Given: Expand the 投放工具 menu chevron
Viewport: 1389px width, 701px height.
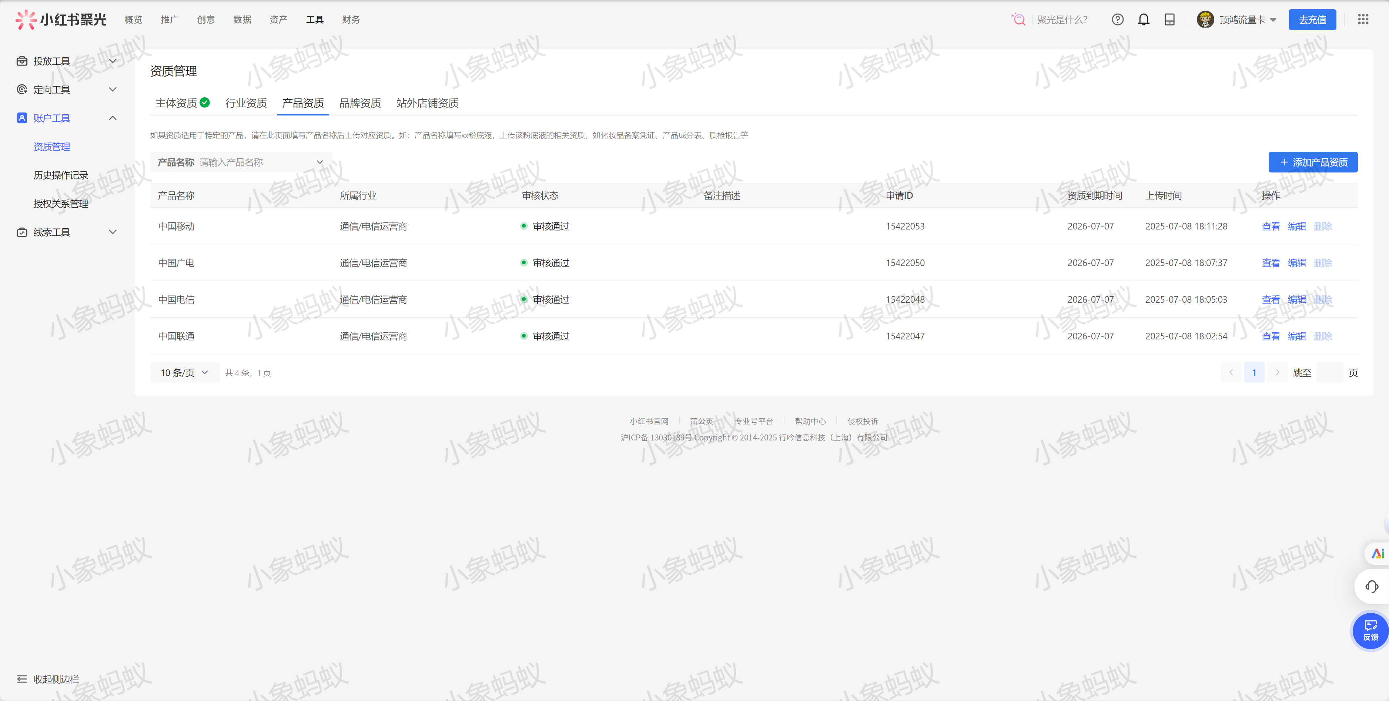Looking at the screenshot, I should coord(113,61).
